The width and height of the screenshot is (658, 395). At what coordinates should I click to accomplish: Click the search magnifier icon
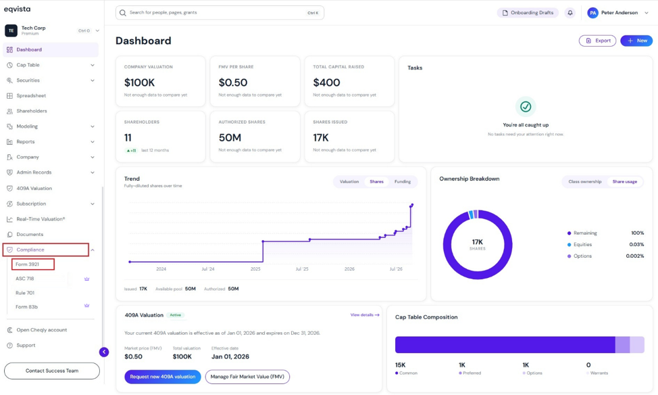pyautogui.click(x=122, y=13)
